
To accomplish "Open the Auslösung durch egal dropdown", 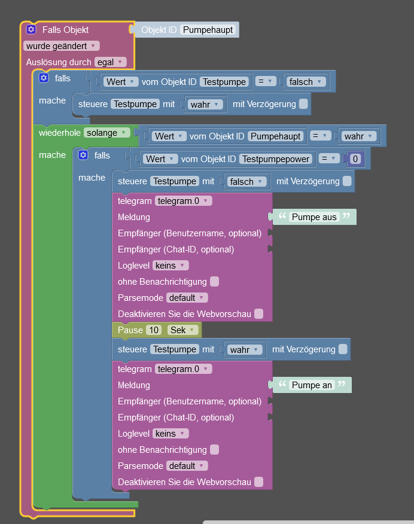I will [x=110, y=62].
